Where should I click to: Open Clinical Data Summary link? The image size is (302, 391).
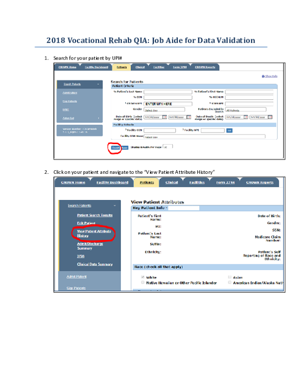(x=95, y=265)
